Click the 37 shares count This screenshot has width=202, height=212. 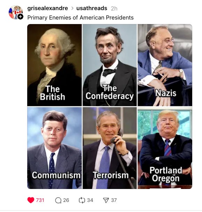coord(114,200)
